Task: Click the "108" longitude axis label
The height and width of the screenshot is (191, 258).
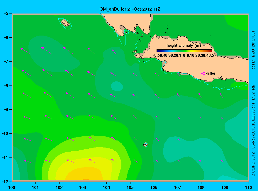Action: (201, 187)
